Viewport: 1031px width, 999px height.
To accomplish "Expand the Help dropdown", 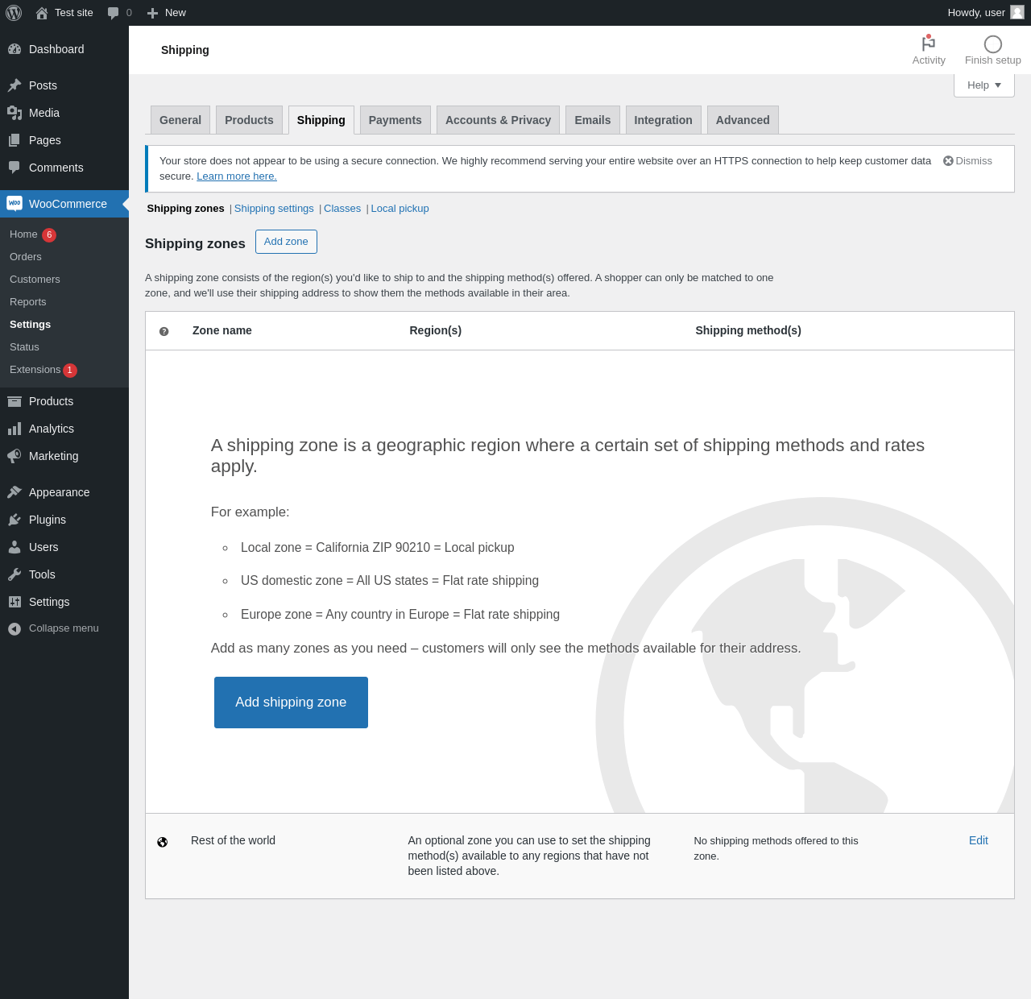I will [984, 85].
